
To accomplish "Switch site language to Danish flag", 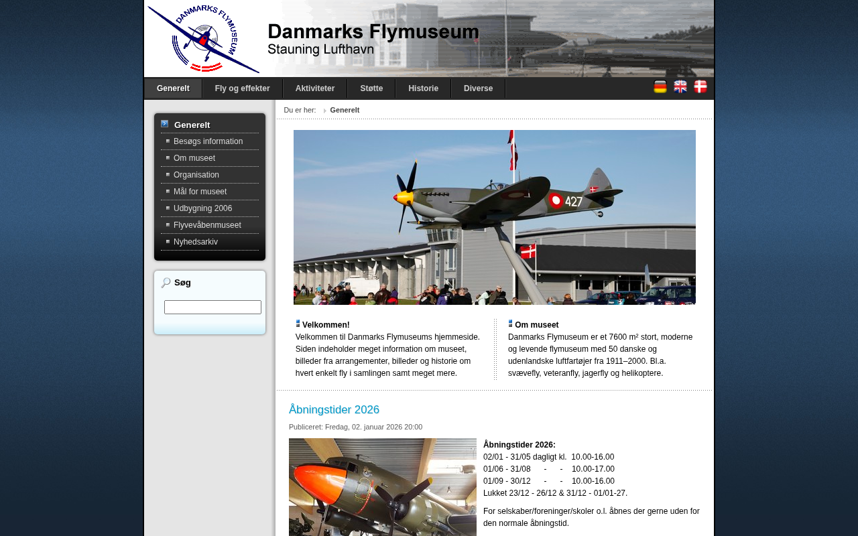I will coord(700,86).
